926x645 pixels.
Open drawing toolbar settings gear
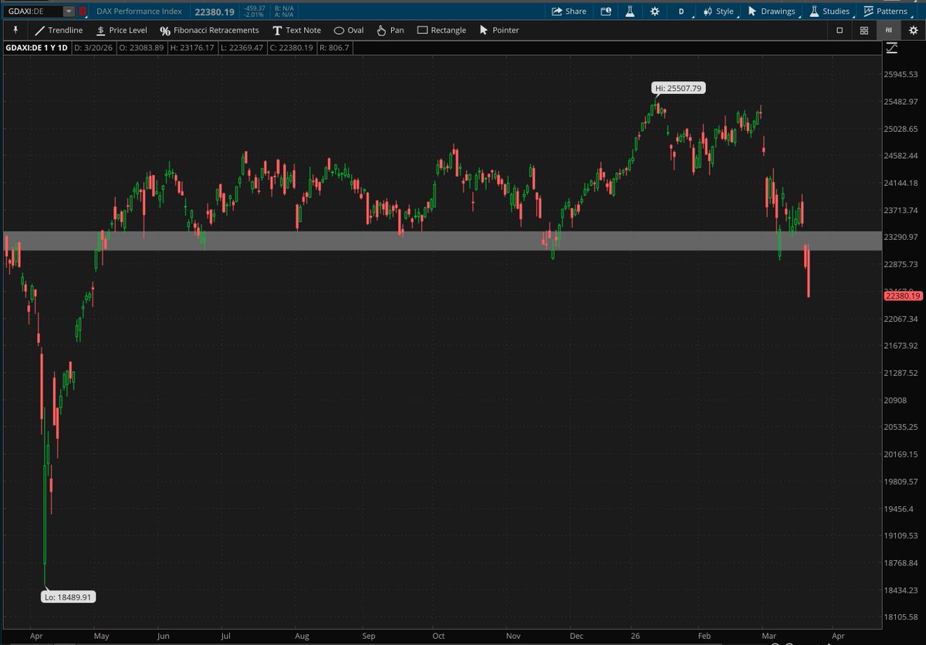pyautogui.click(x=913, y=30)
